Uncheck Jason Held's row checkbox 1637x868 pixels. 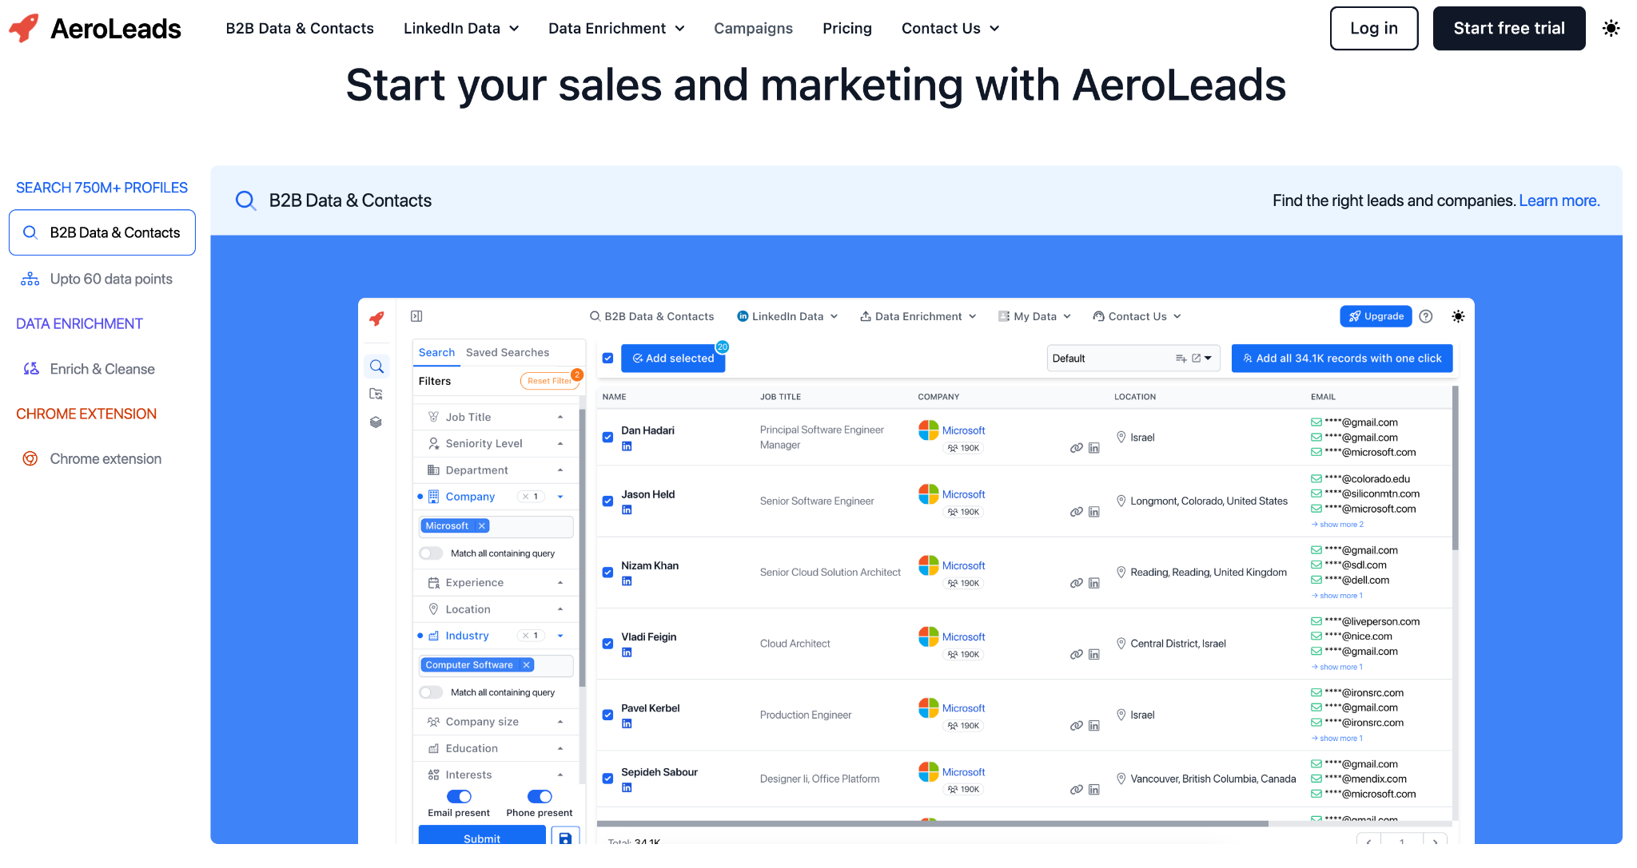607,501
